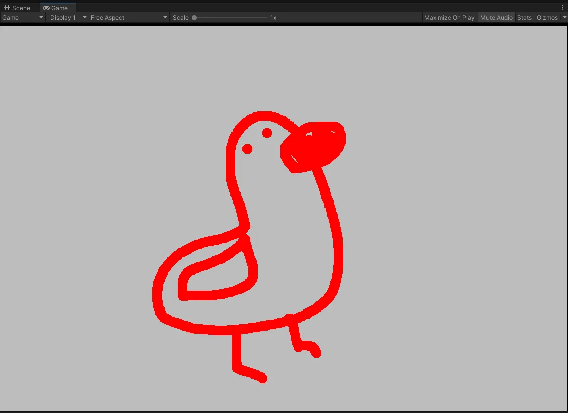Click the duck's upper eye dot
The height and width of the screenshot is (413, 568).
pyautogui.click(x=267, y=133)
